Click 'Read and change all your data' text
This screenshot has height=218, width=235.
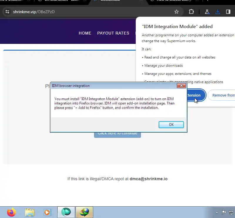180,57
